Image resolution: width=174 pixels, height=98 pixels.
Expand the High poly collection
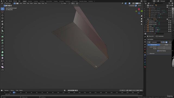(146, 5)
